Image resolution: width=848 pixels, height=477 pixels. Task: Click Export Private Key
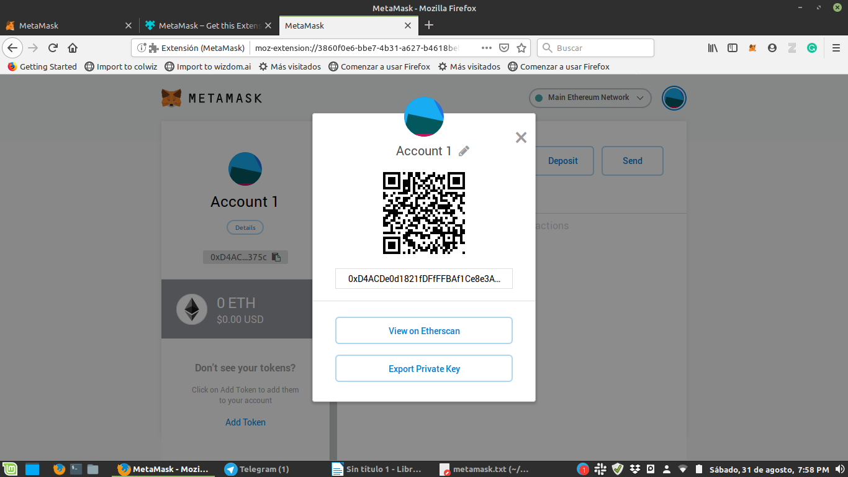coord(424,368)
